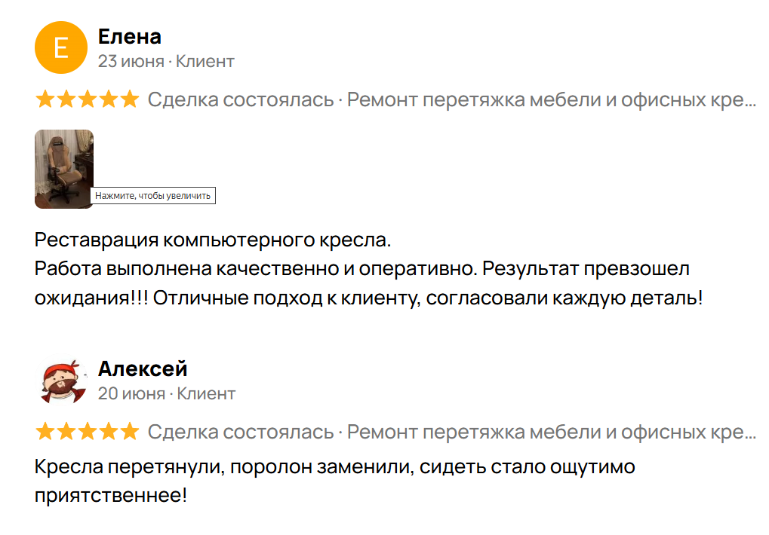Open reviewer name "Алексей"

[x=143, y=369]
